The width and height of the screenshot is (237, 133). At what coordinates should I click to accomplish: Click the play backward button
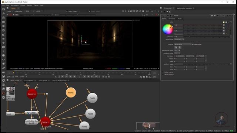coord(74,77)
